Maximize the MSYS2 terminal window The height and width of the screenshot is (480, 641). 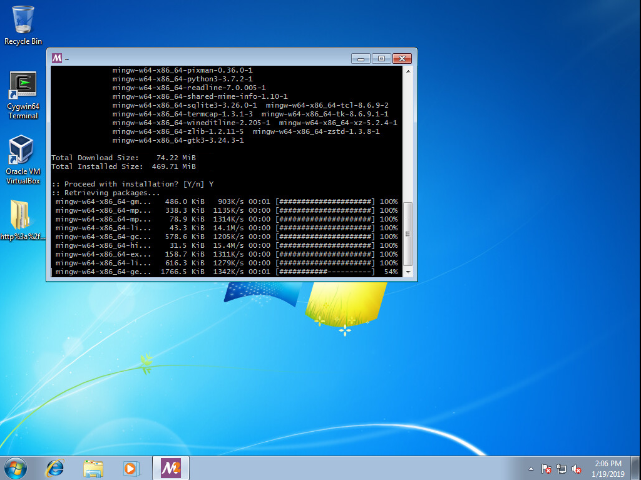381,58
